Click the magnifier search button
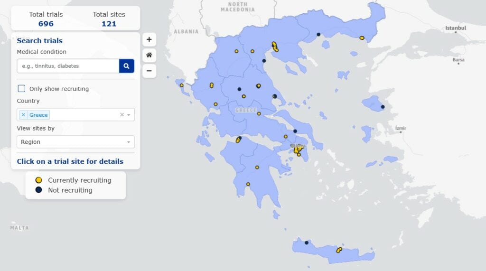486x271 pixels. (126, 66)
